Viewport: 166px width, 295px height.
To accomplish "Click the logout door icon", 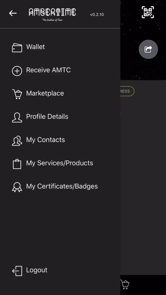I will pyautogui.click(x=17, y=271).
